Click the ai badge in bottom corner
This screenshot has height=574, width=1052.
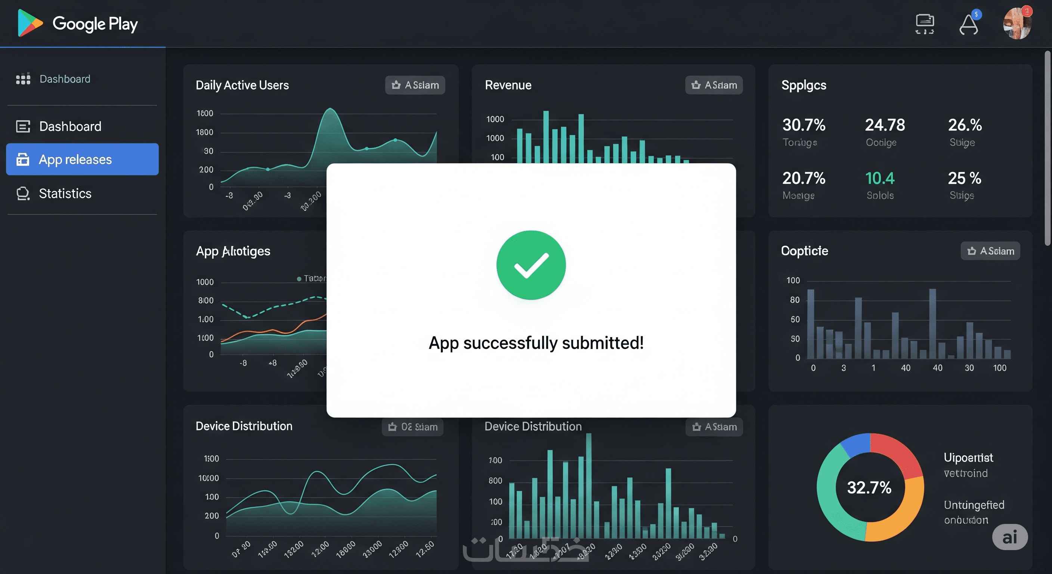1009,537
